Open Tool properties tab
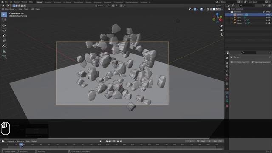The width and height of the screenshot is (272, 153). coord(227,58)
